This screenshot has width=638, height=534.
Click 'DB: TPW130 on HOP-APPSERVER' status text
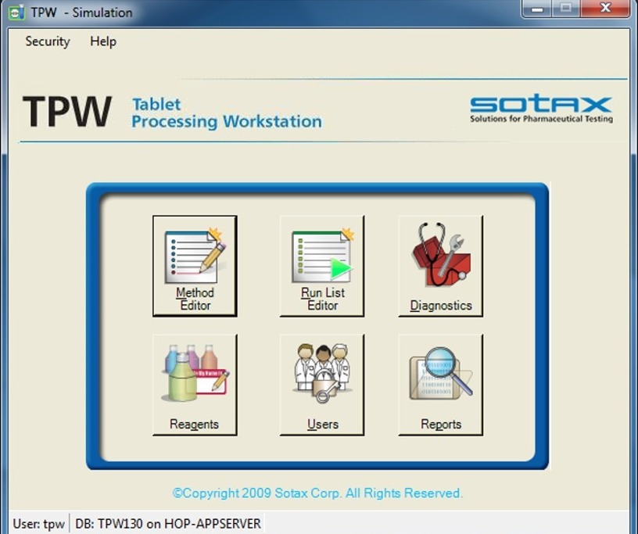coord(168,524)
